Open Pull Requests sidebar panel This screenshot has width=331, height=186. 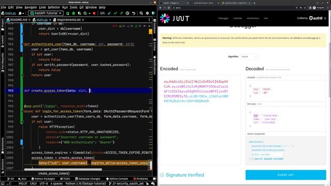click(3, 63)
